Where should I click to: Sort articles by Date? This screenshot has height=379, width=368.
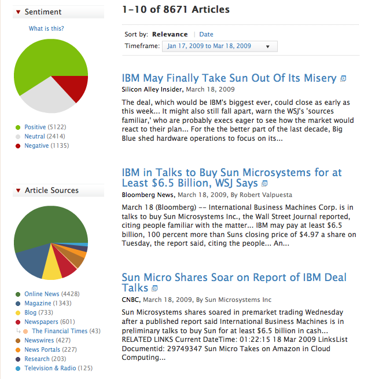point(206,35)
